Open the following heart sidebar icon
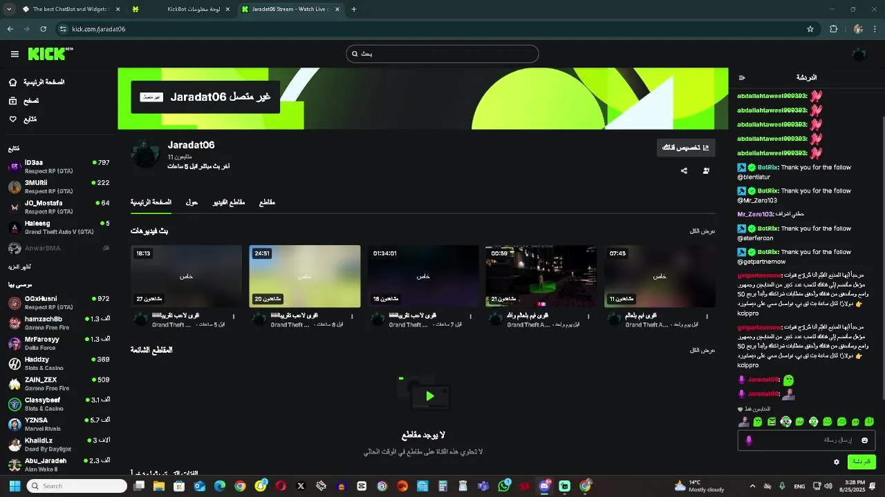885x497 pixels. pyautogui.click(x=12, y=119)
